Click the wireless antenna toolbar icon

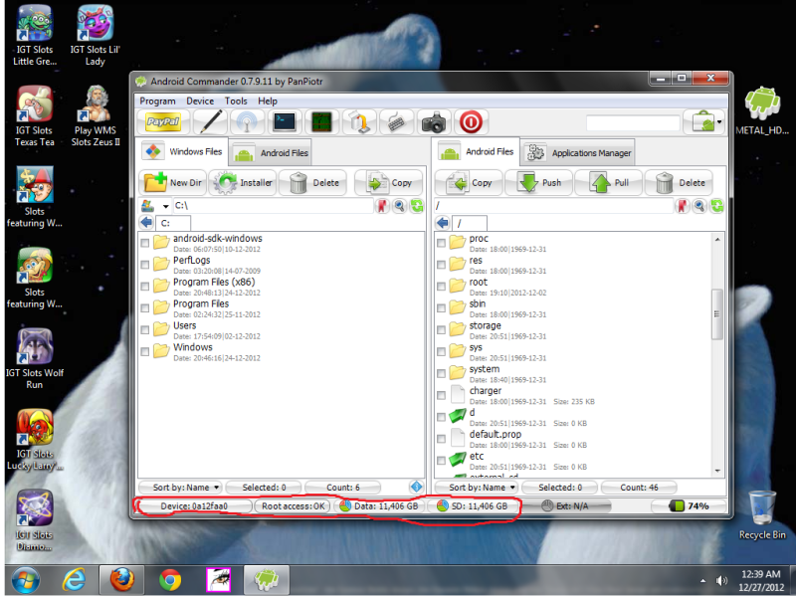247,121
